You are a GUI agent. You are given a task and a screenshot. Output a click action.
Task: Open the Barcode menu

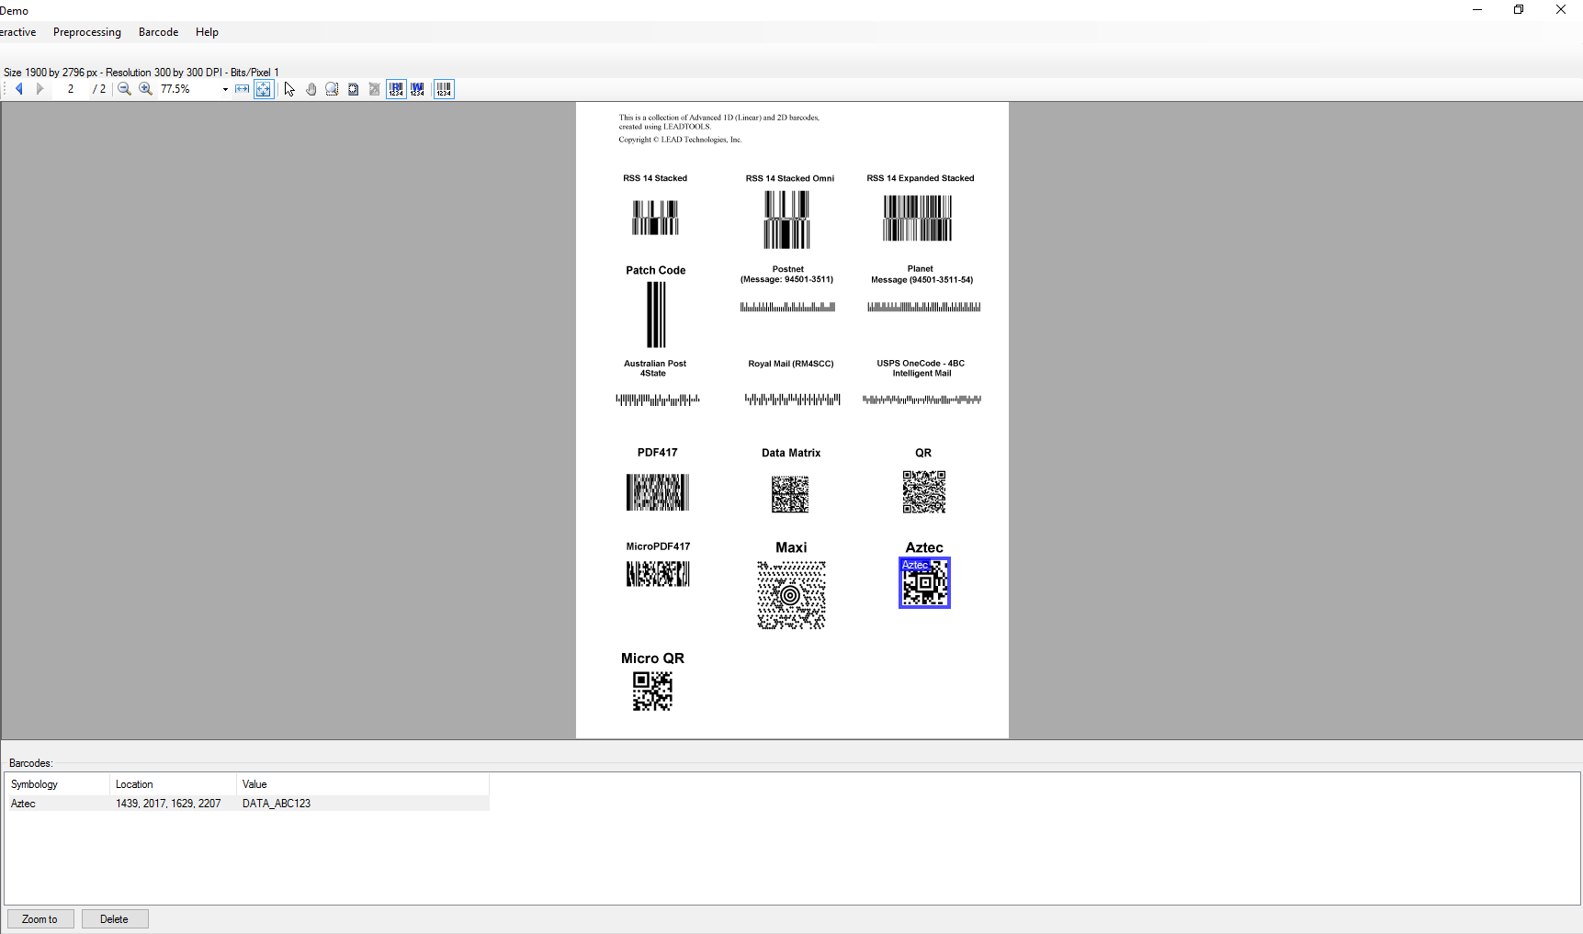[x=158, y=32]
